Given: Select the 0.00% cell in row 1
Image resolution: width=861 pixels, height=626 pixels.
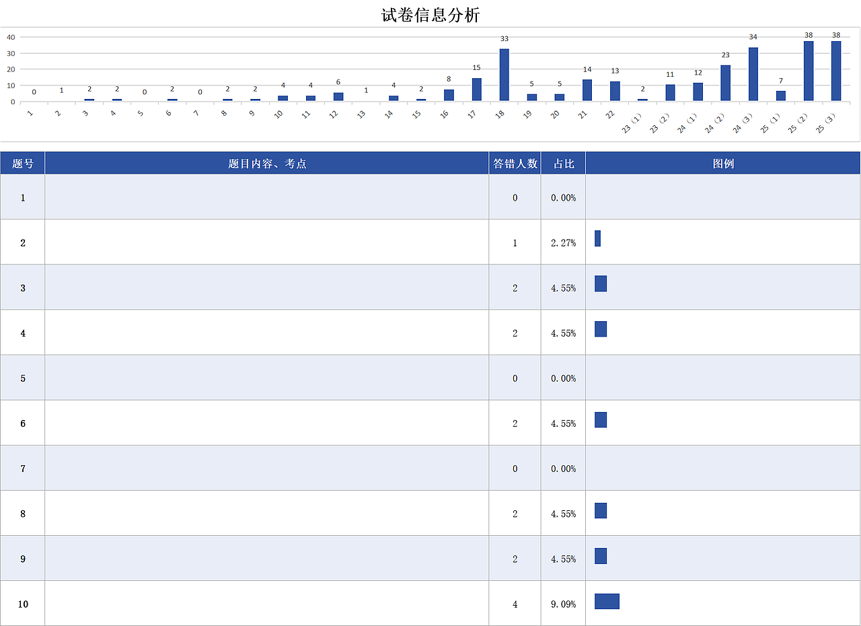Looking at the screenshot, I should tap(564, 197).
